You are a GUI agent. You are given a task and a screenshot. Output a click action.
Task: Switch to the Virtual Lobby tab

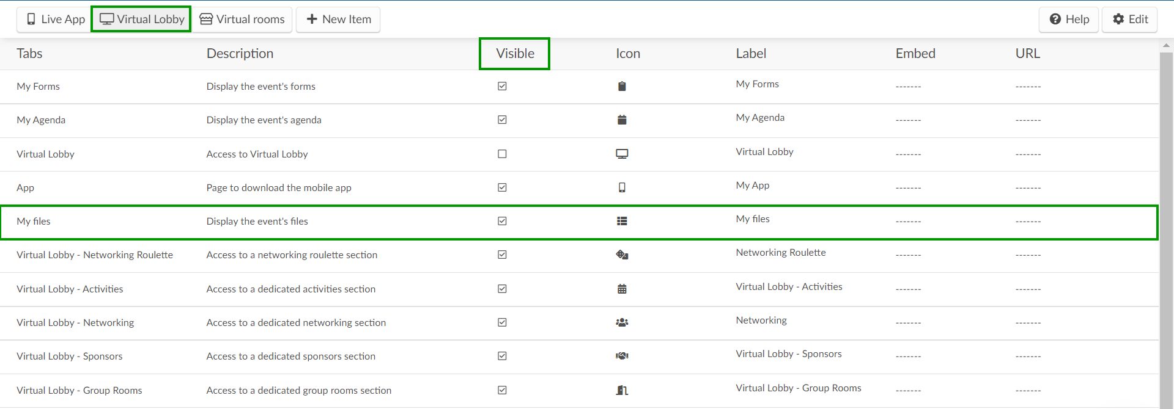pyautogui.click(x=141, y=19)
